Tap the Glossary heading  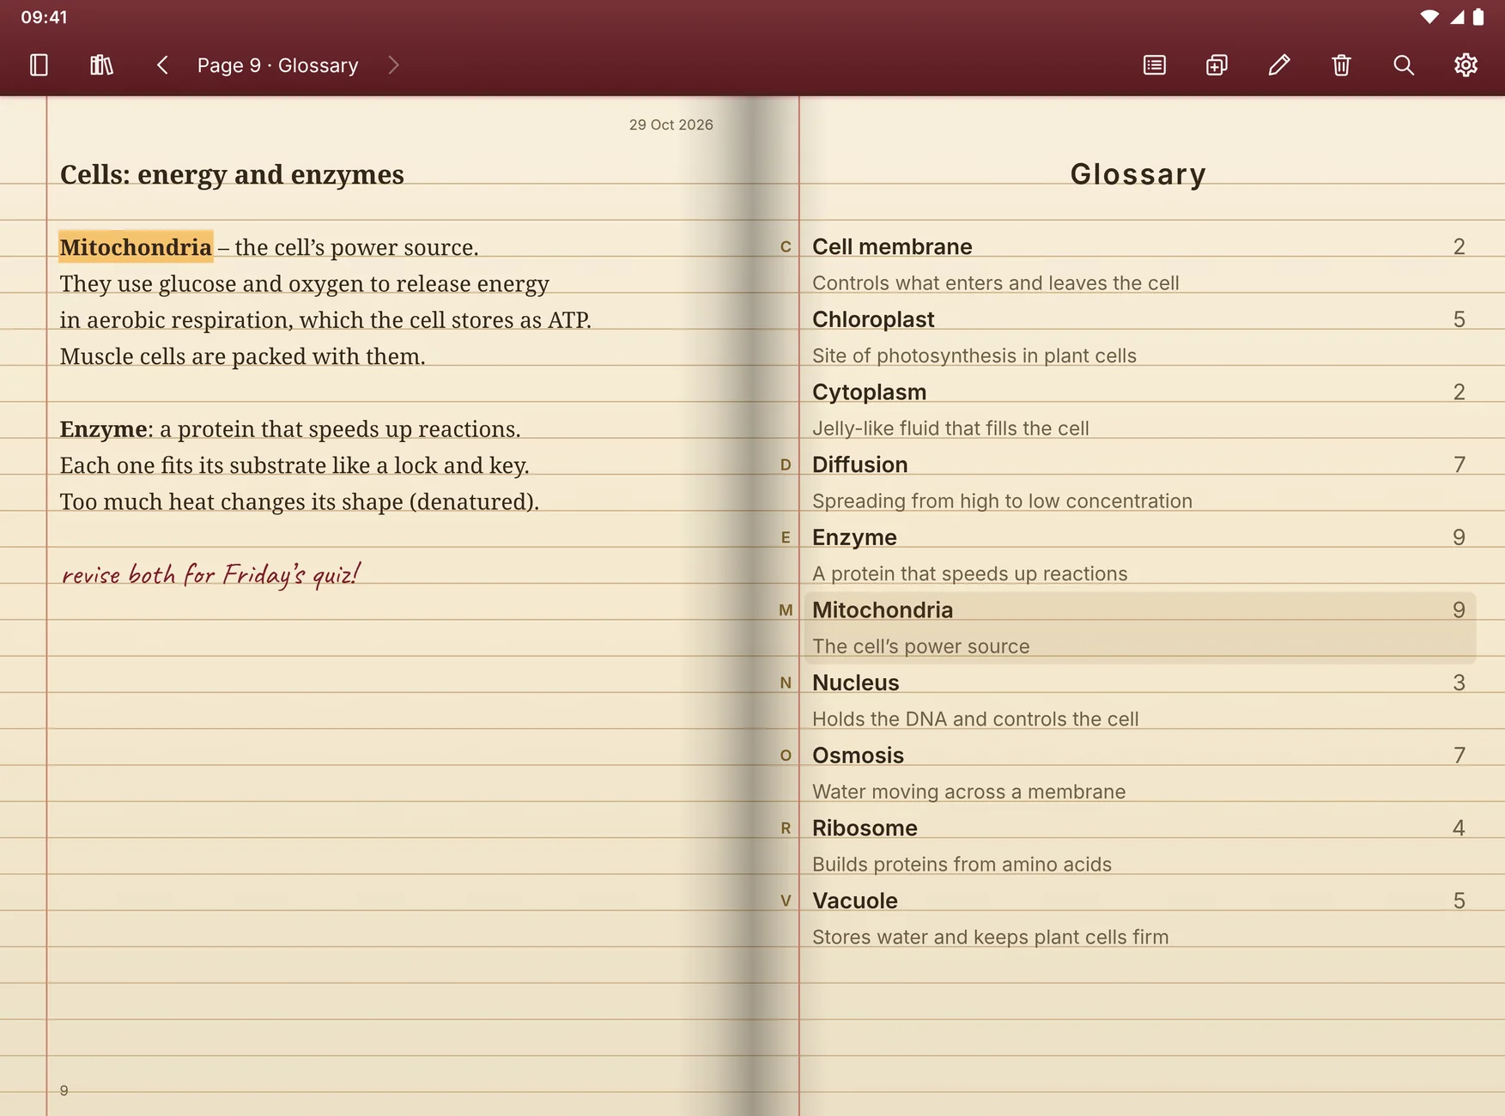point(1138,174)
